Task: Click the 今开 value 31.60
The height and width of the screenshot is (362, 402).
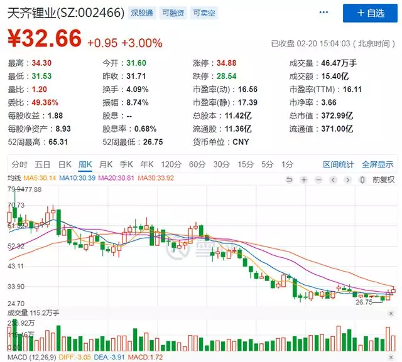Action: click(136, 63)
